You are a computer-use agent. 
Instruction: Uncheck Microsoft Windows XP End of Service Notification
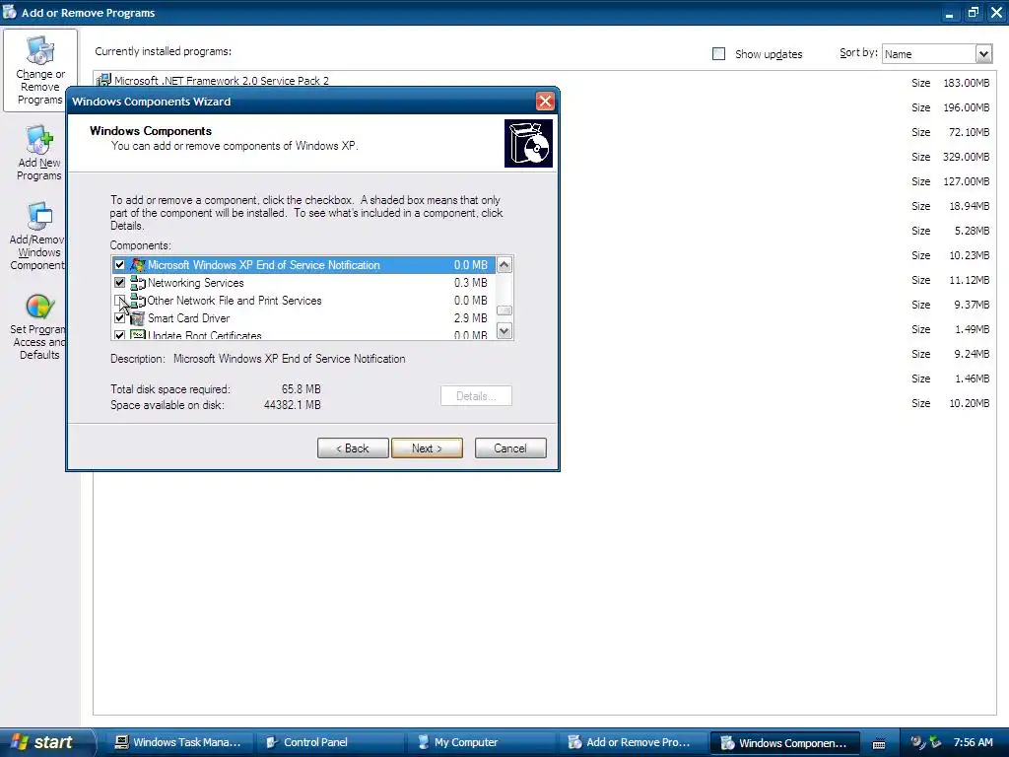pyautogui.click(x=119, y=264)
